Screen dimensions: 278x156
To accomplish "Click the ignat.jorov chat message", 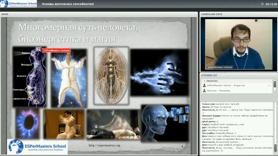I will [x=210, y=121].
